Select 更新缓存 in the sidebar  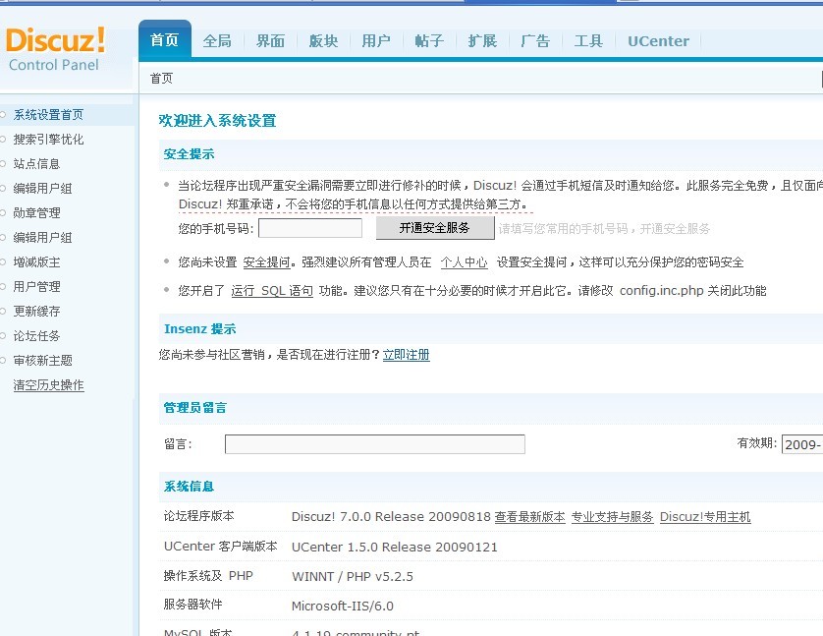(x=36, y=312)
